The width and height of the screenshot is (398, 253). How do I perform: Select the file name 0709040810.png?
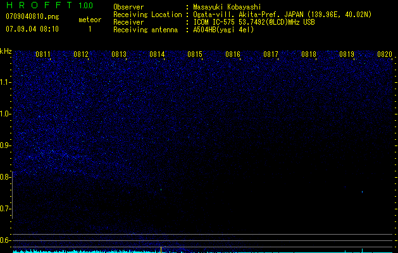[x=32, y=16]
